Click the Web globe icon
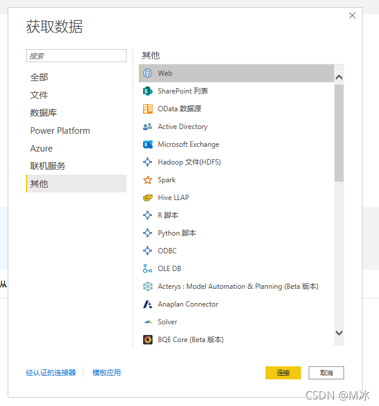 (x=148, y=73)
